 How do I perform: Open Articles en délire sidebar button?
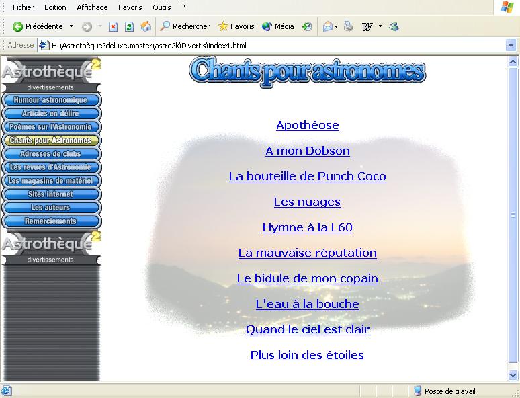[51, 114]
